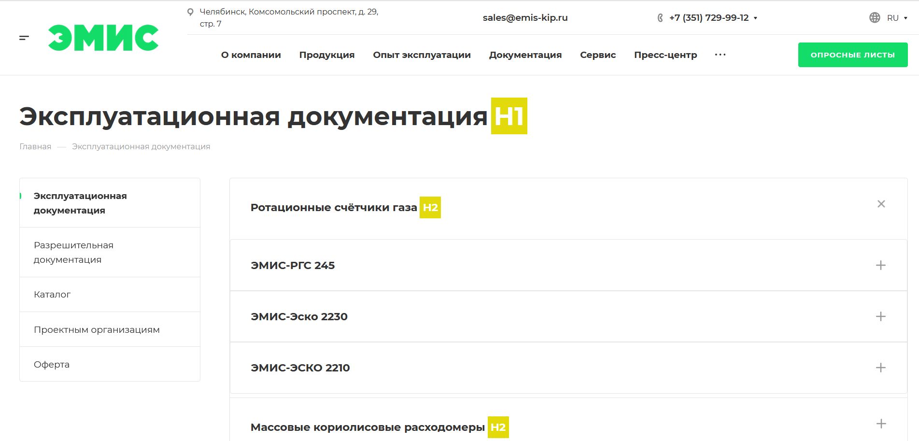Click sales@emis-kip.ru email link
The width and height of the screenshot is (919, 441).
tap(525, 18)
